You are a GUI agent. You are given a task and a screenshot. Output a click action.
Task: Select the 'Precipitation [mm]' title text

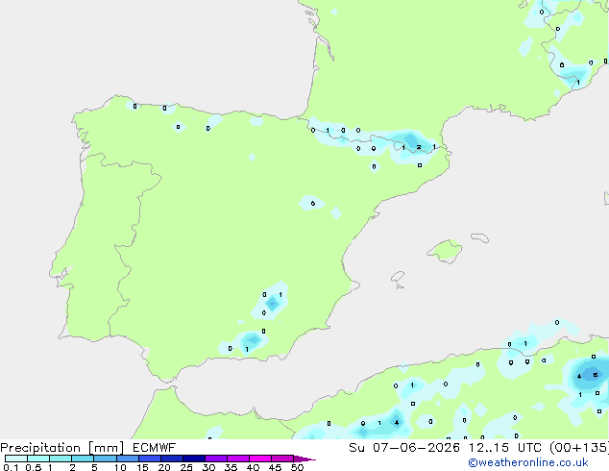pos(61,448)
